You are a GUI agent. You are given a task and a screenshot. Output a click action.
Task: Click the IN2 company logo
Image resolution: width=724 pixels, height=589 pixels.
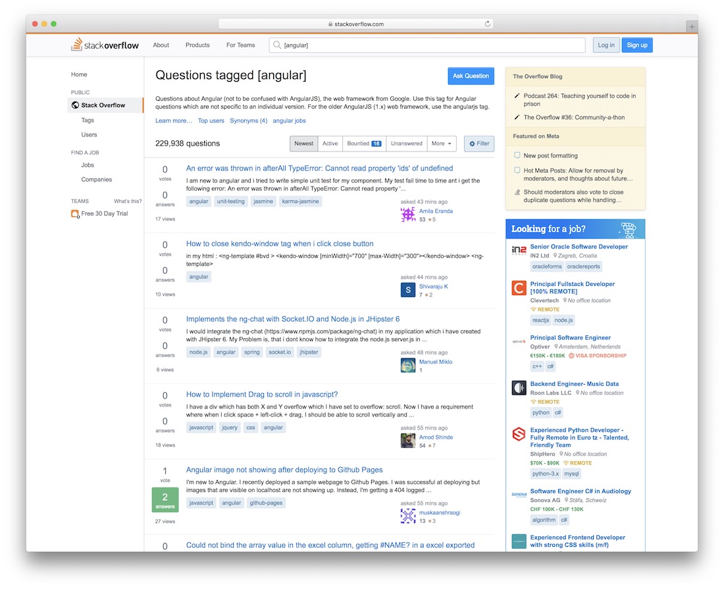[519, 250]
